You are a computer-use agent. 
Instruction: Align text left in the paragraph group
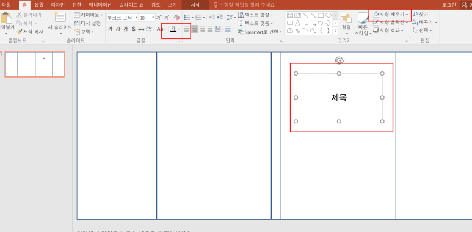(187, 29)
